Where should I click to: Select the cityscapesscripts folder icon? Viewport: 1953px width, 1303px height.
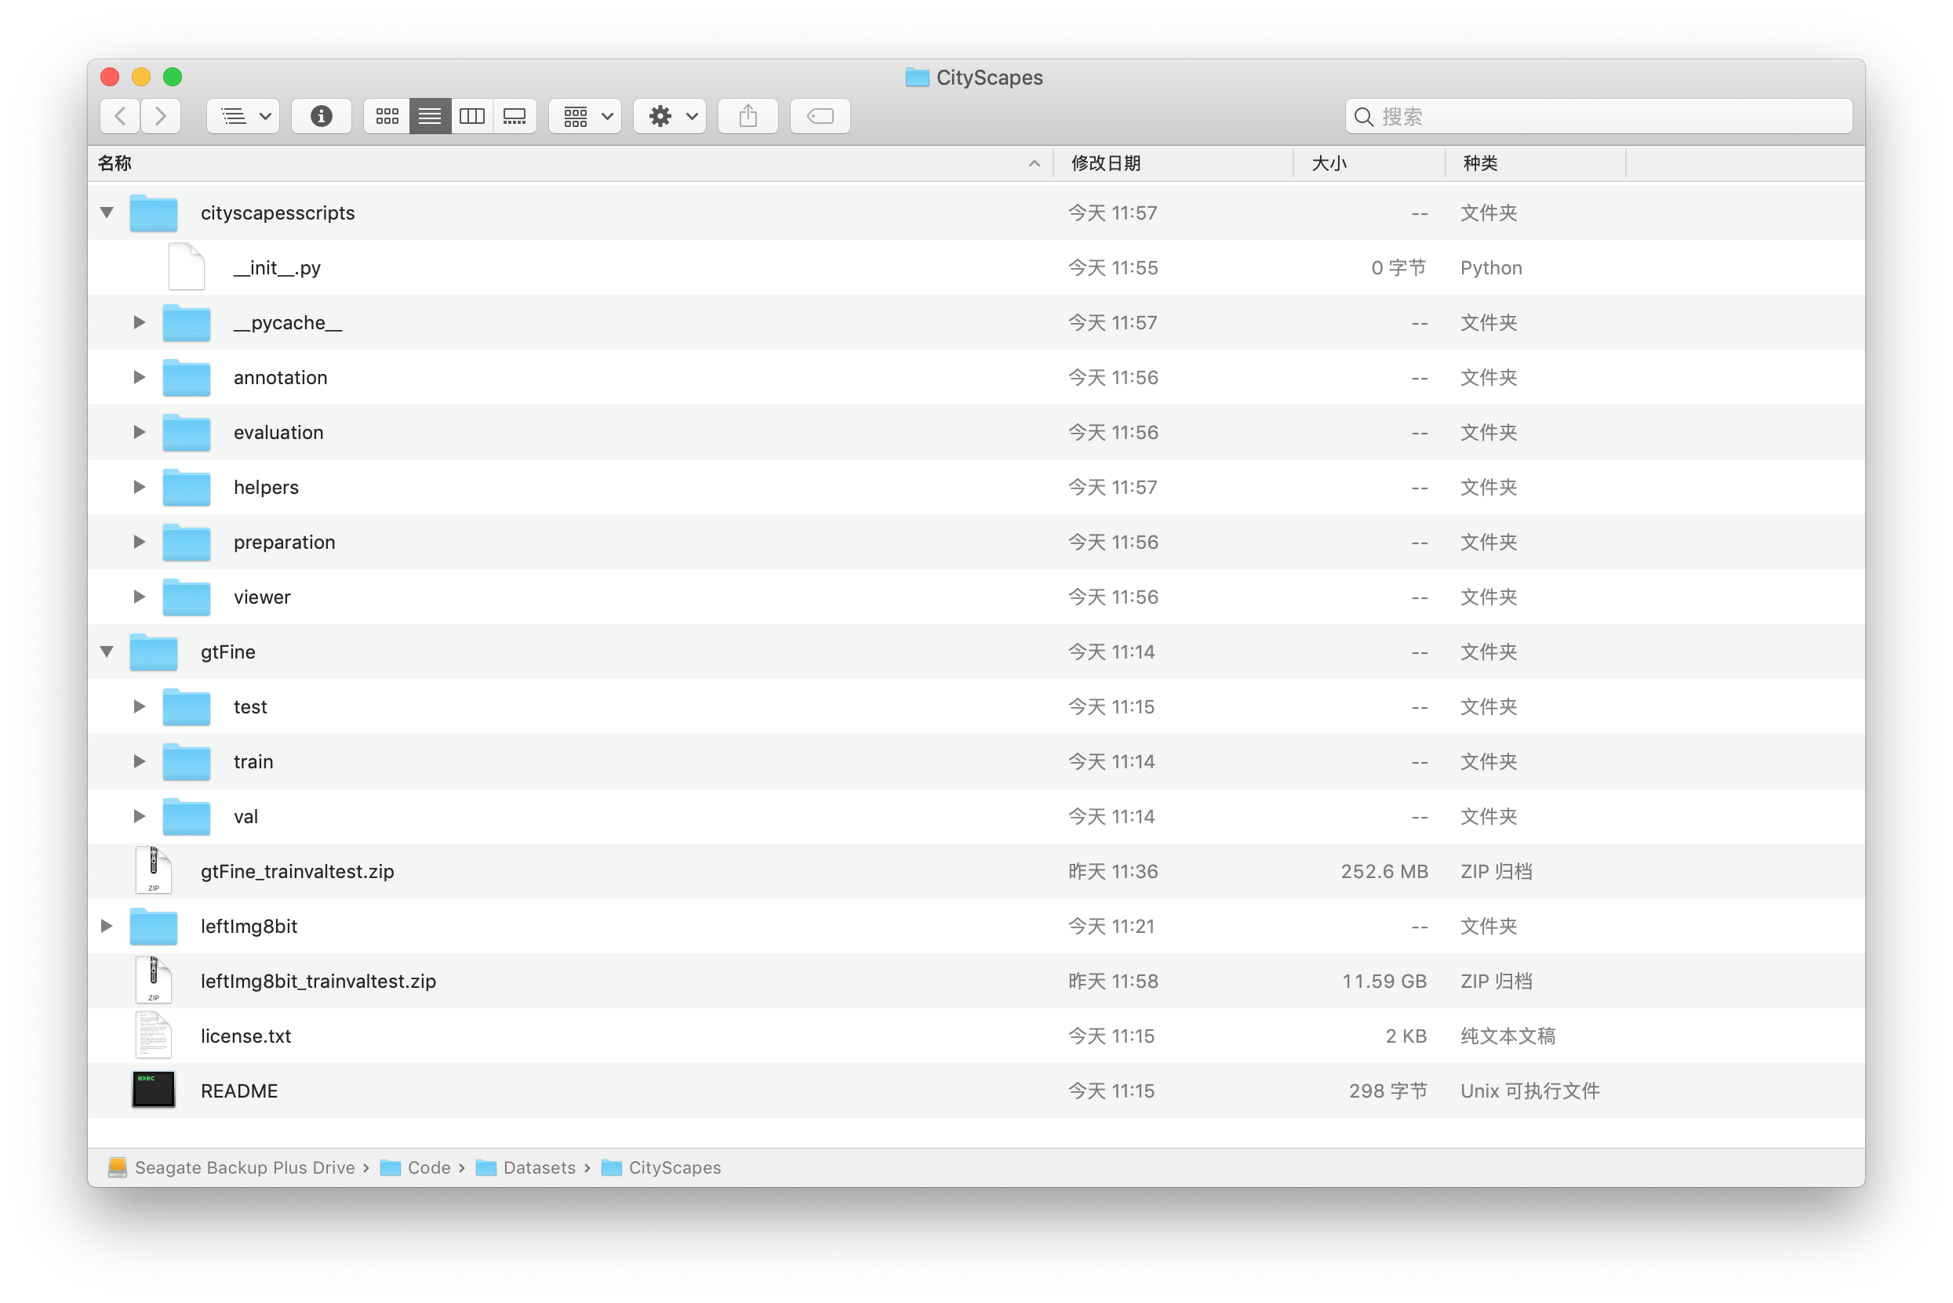154,212
